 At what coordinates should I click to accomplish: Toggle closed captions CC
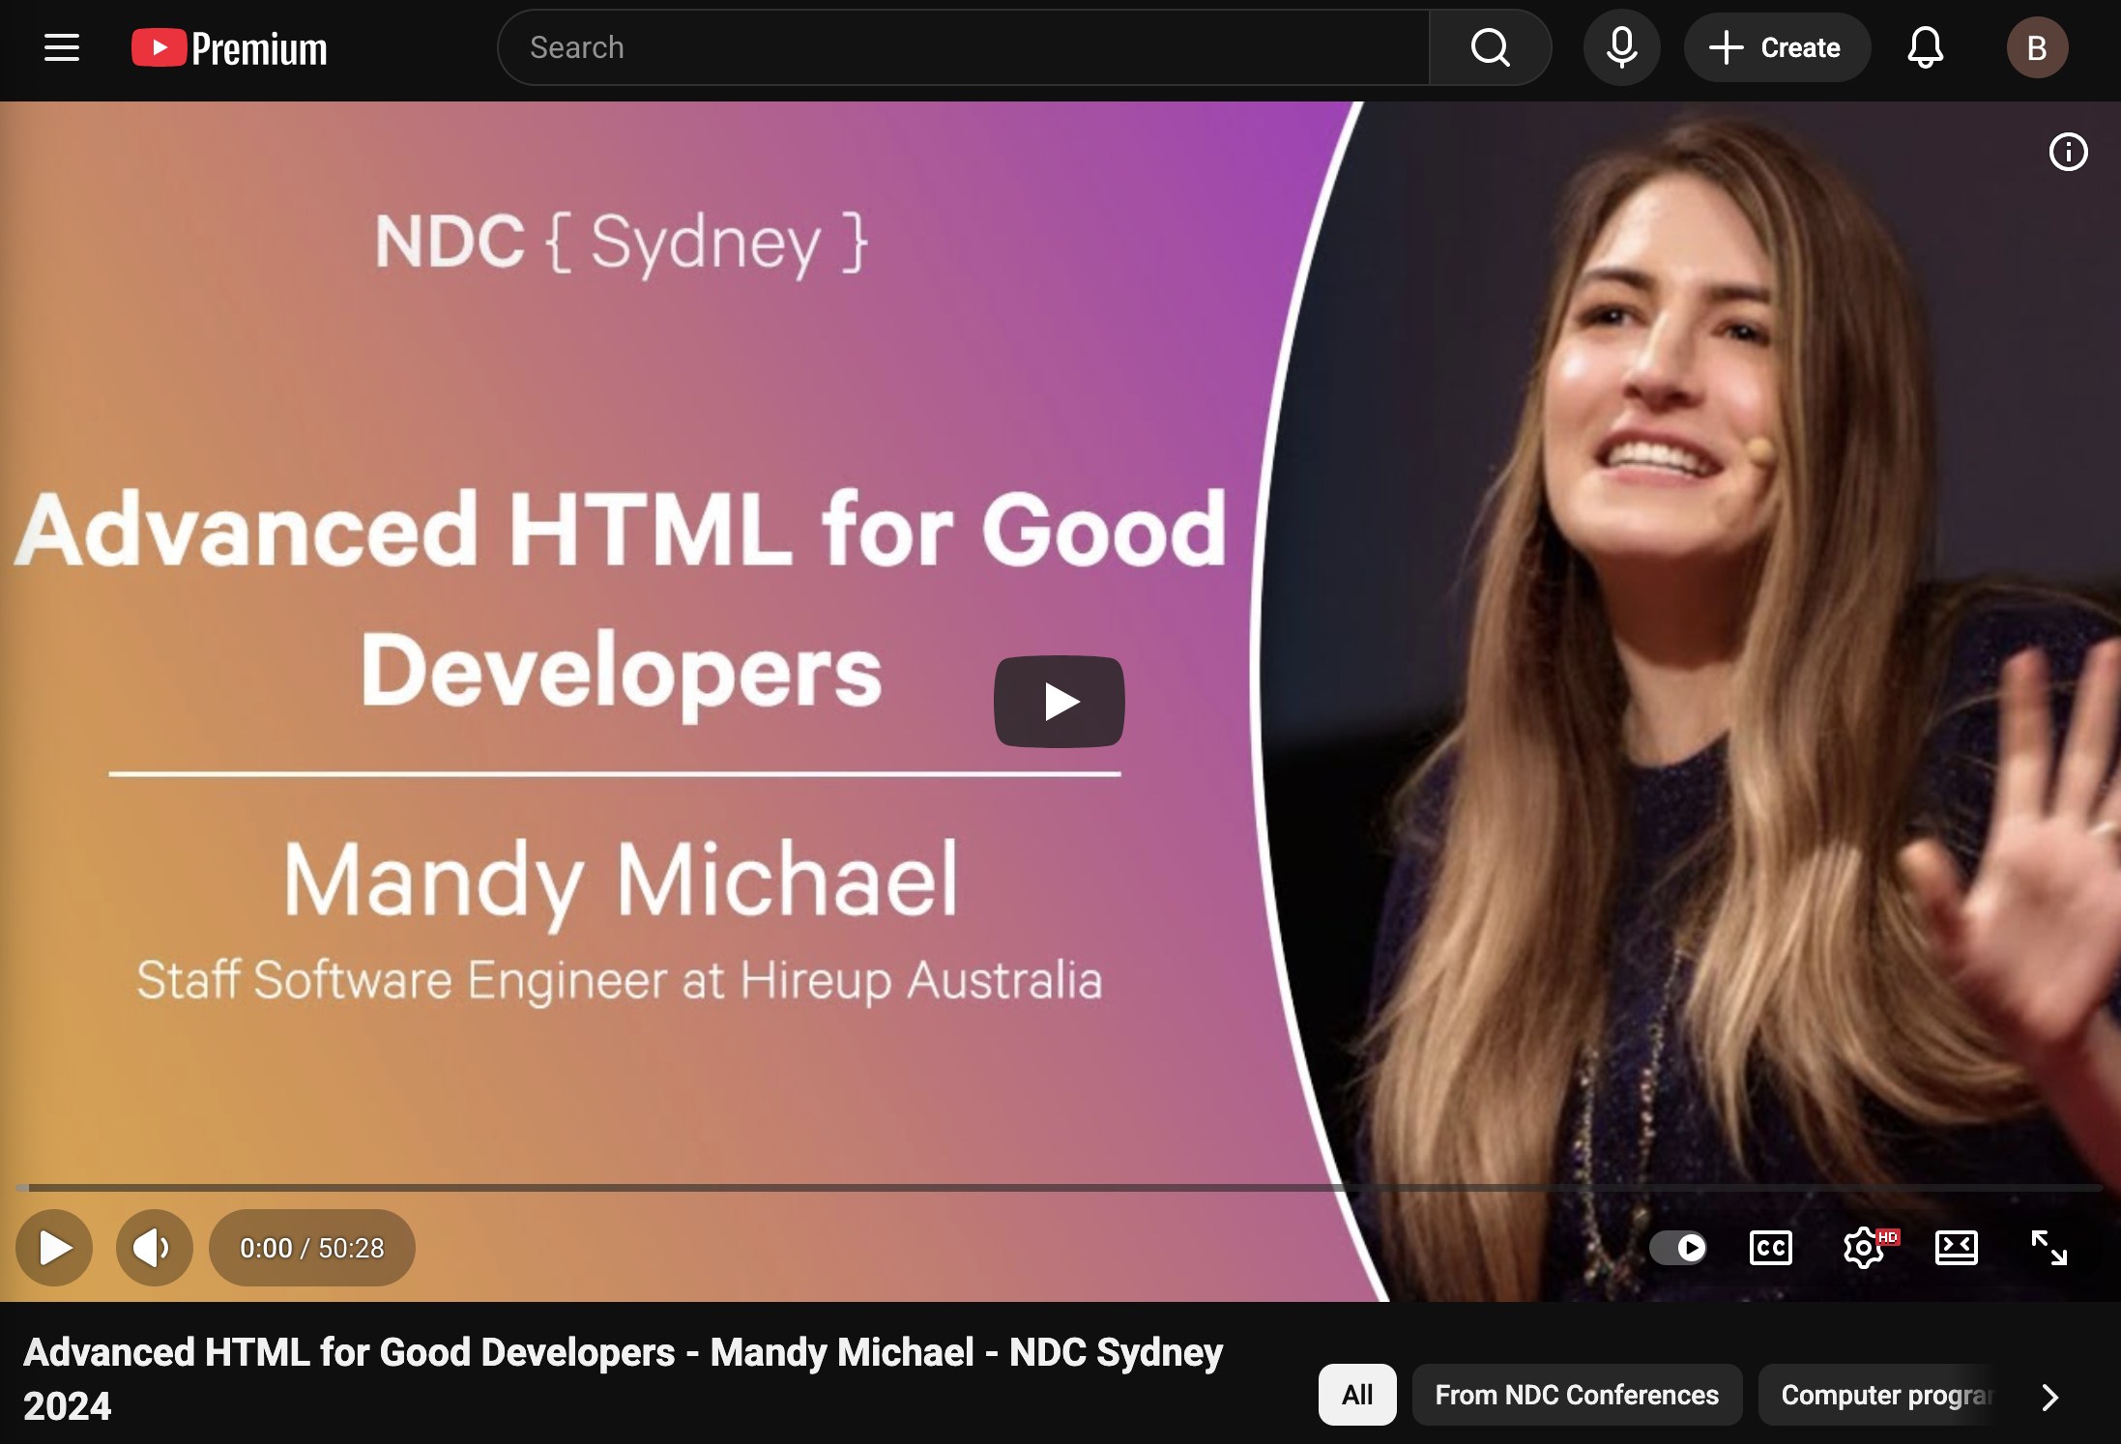click(x=1770, y=1248)
